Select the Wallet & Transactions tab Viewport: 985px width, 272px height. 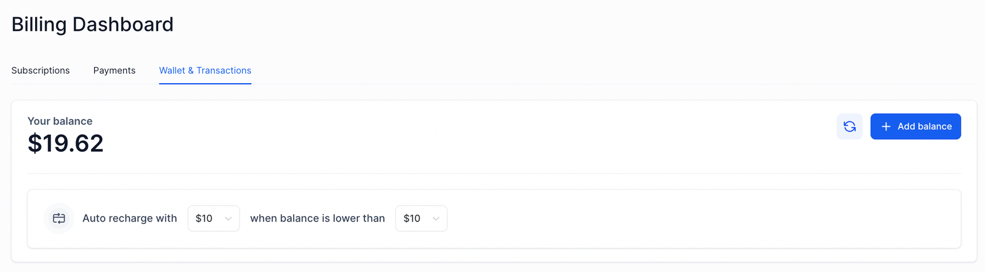click(x=205, y=71)
